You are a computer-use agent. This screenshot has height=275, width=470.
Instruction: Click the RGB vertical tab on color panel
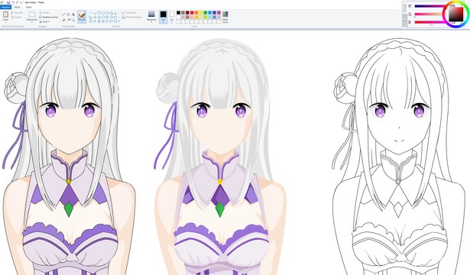pyautogui.click(x=404, y=8)
